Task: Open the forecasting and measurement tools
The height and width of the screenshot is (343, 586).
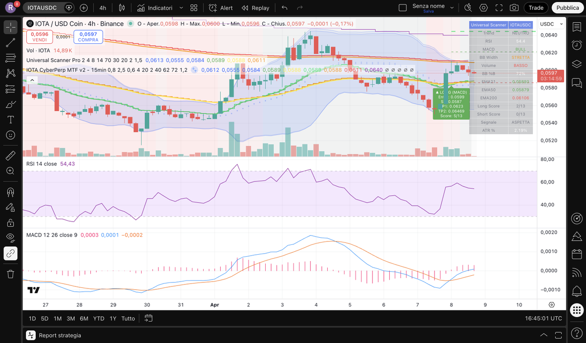Action: click(x=10, y=89)
